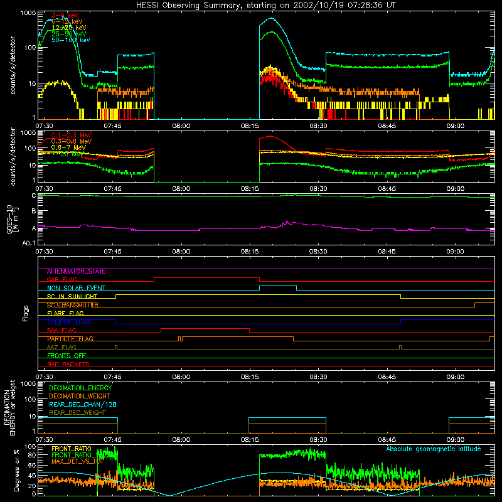Select the SAA_FLAG label
This screenshot has height=502, width=502.
point(61,331)
